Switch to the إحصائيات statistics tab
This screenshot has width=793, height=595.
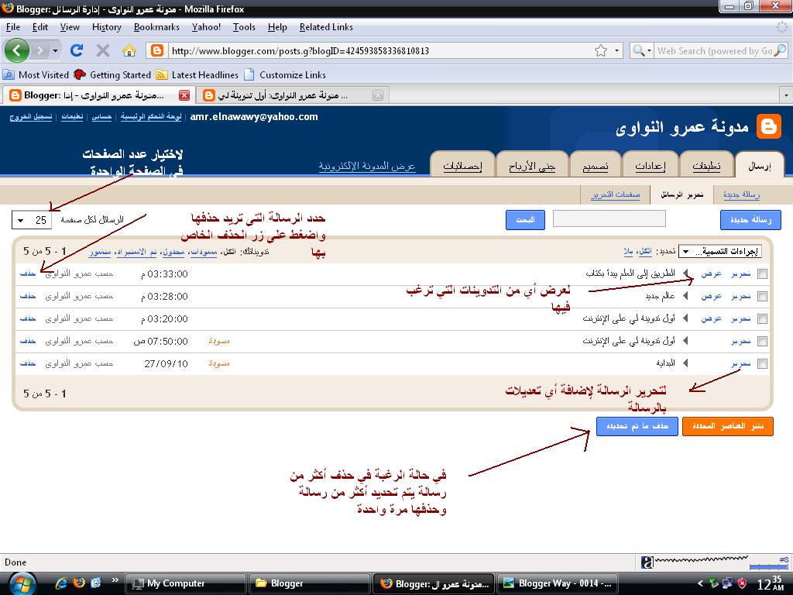pyautogui.click(x=463, y=166)
